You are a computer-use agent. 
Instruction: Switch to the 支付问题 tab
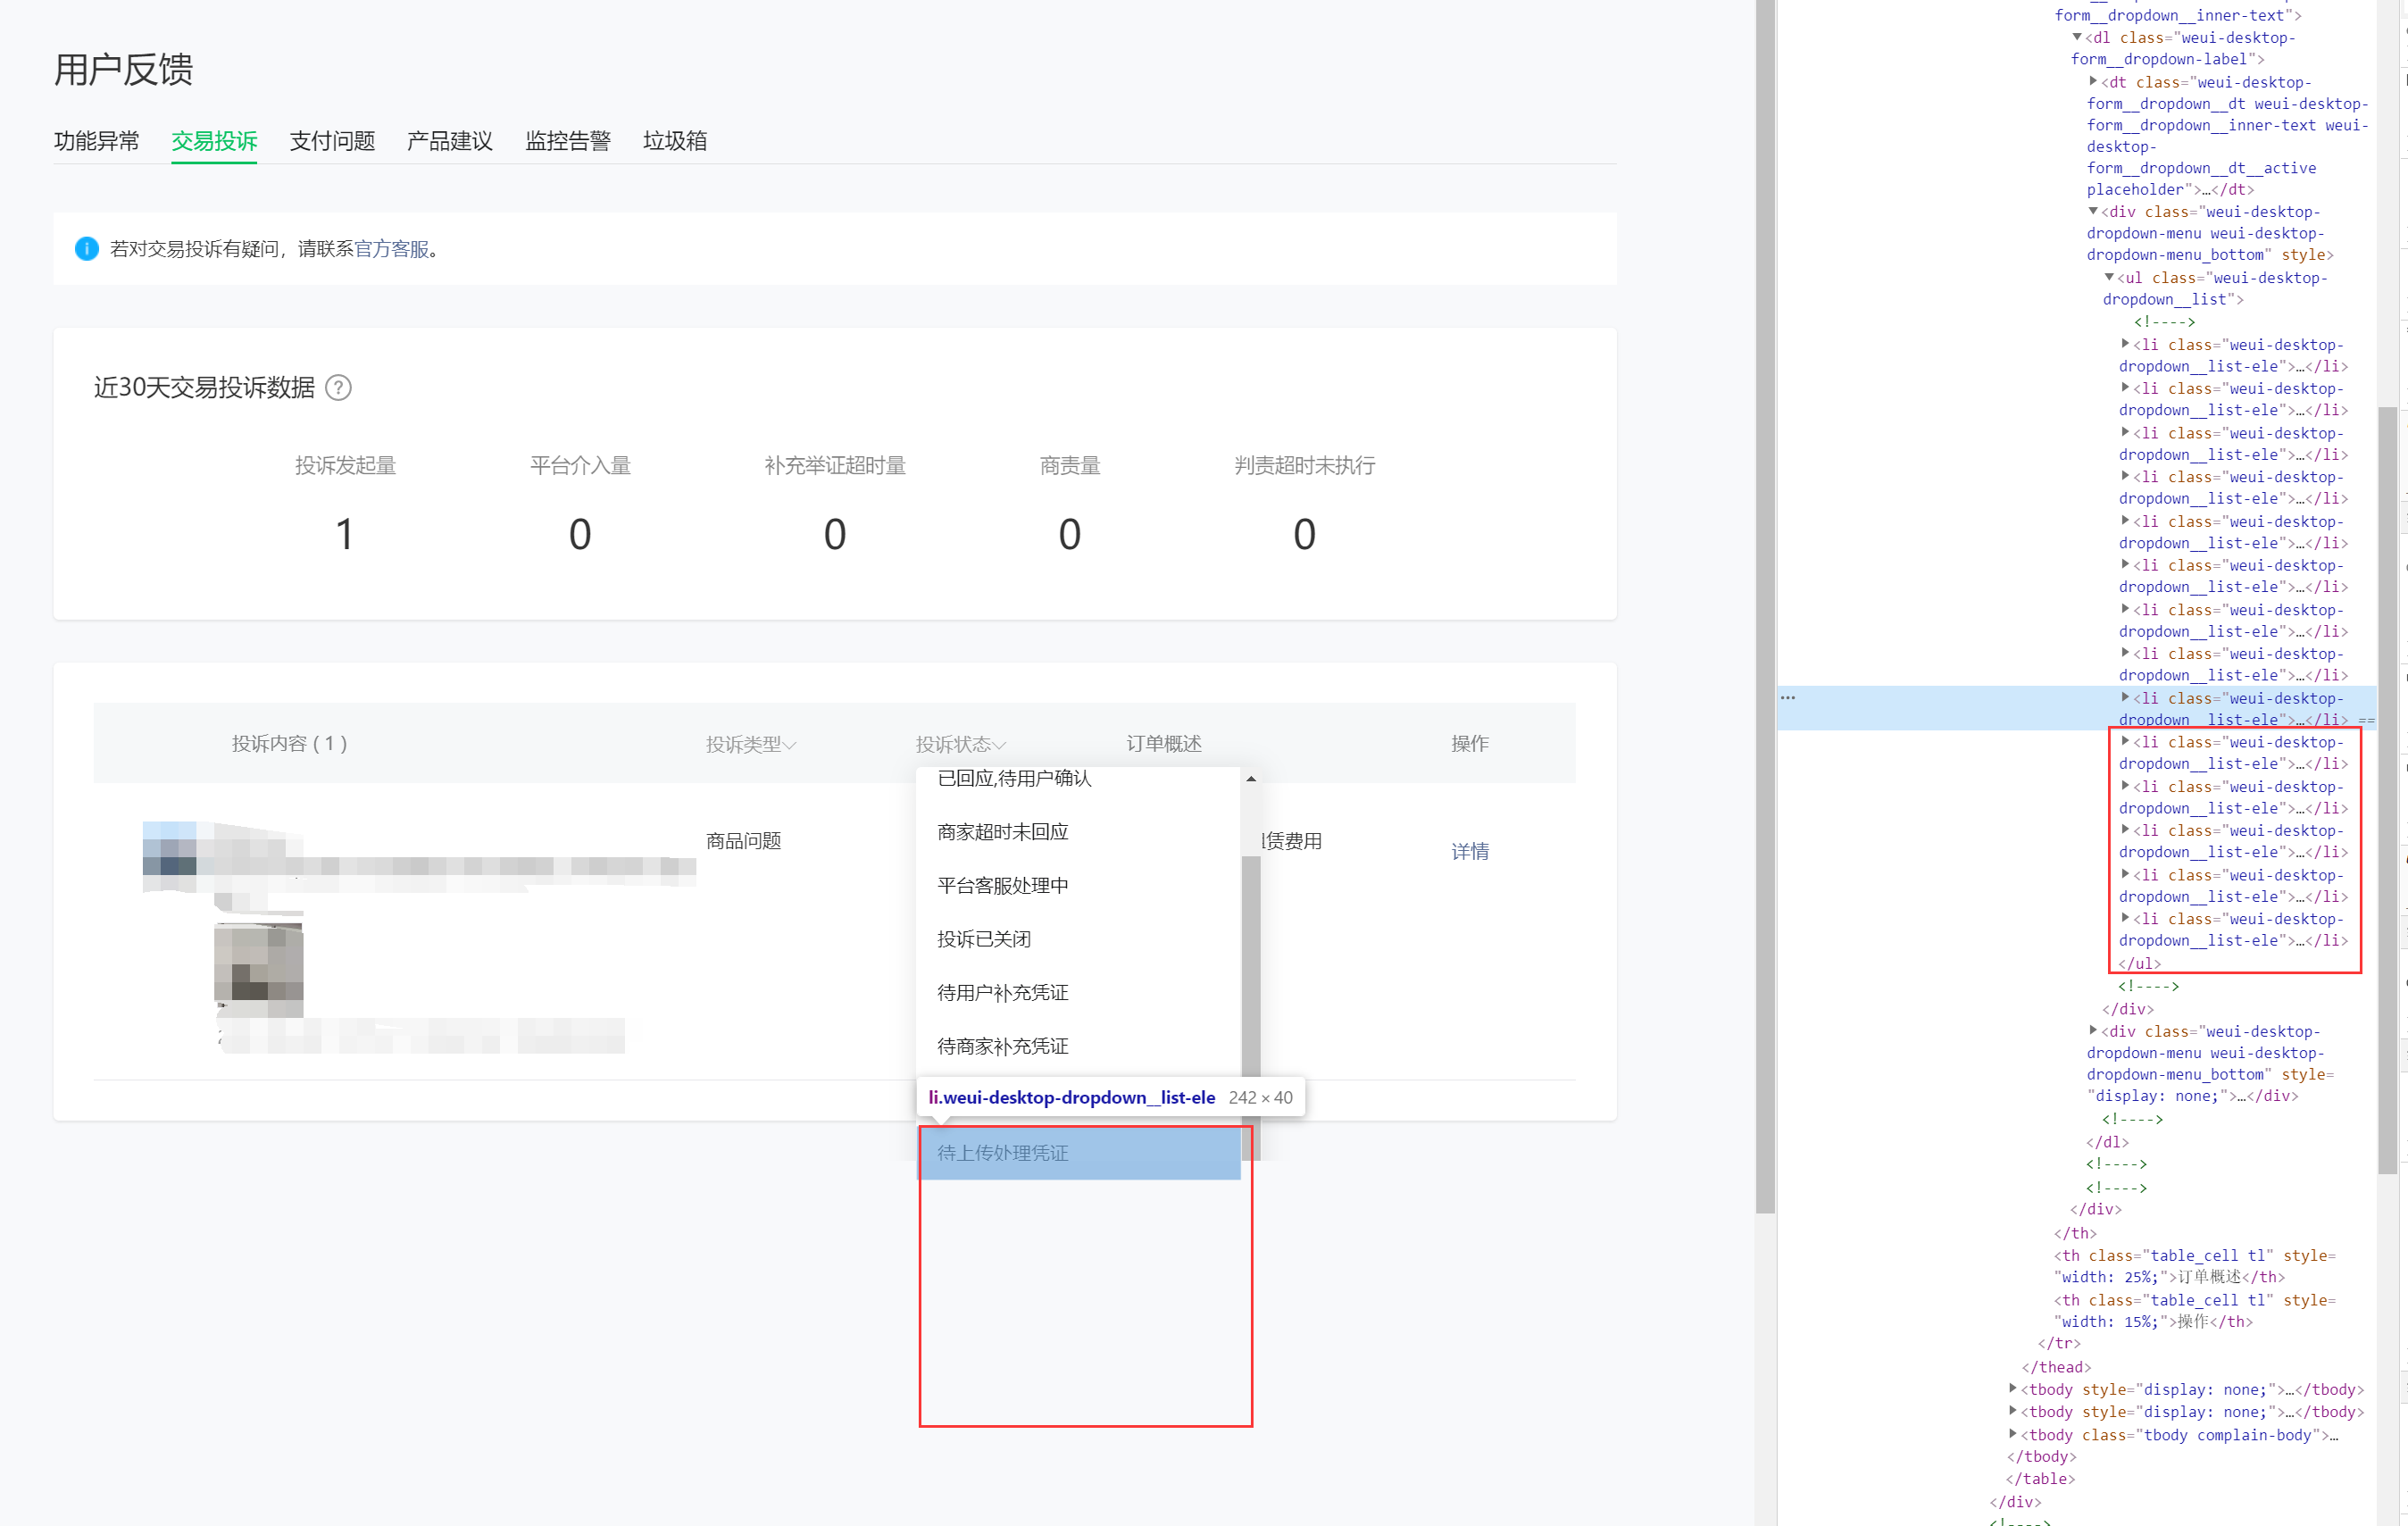point(332,141)
